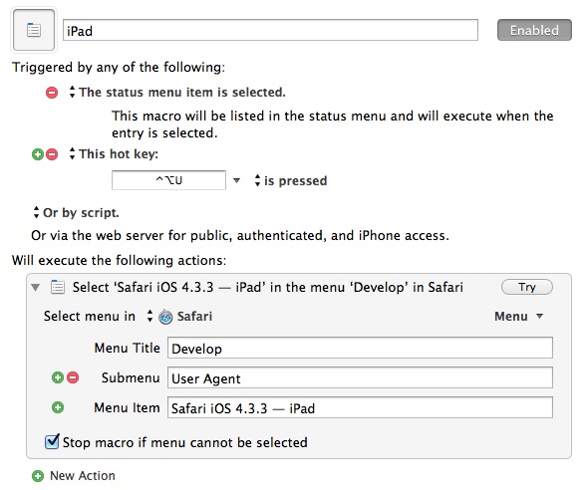Click the New Action label
The height and width of the screenshot is (490, 586).
pos(83,475)
